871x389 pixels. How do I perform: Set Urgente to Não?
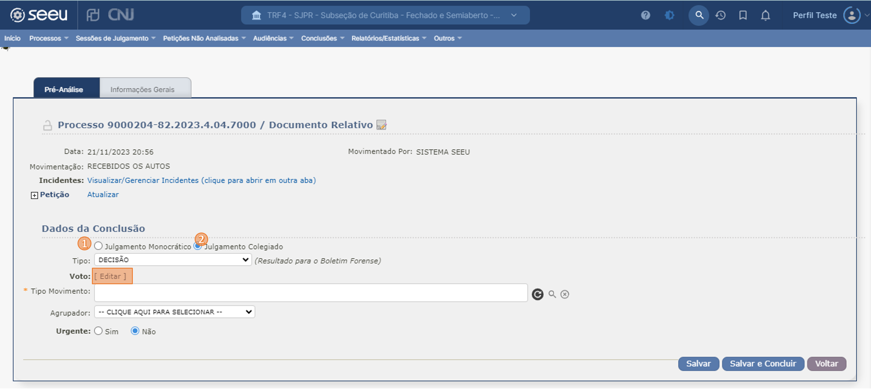coord(135,331)
